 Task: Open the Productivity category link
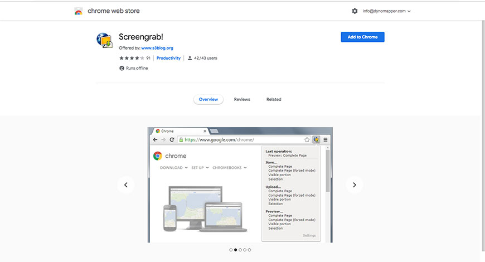pyautogui.click(x=168, y=58)
